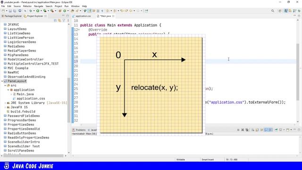Toggle the console Pin Console icon
The width and height of the screenshot is (302, 170).
276,130
